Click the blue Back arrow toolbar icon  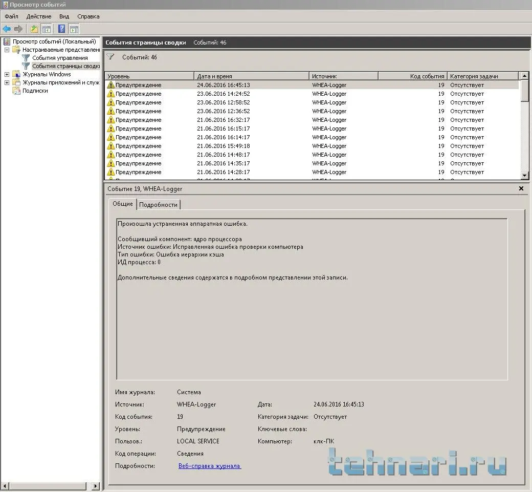click(7, 29)
